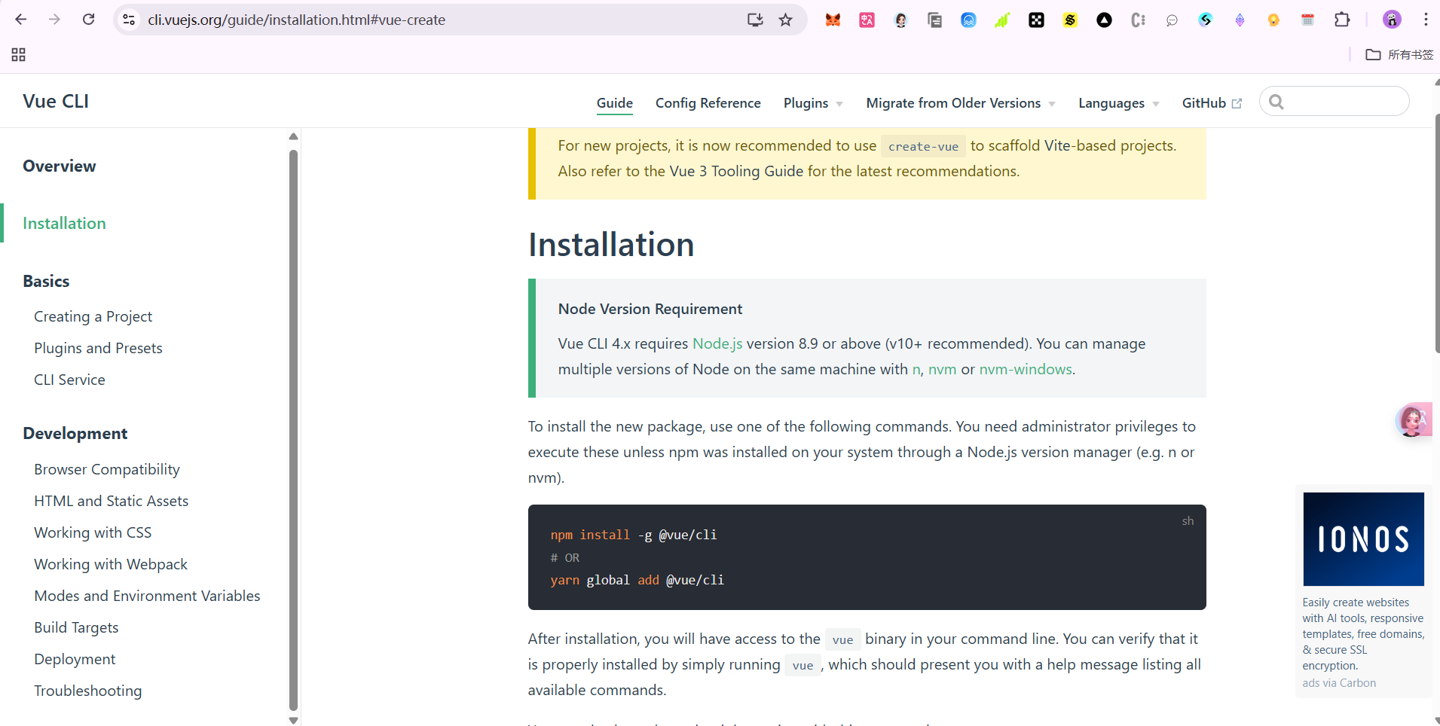
Task: Bookmark this page with the star icon
Action: click(785, 20)
